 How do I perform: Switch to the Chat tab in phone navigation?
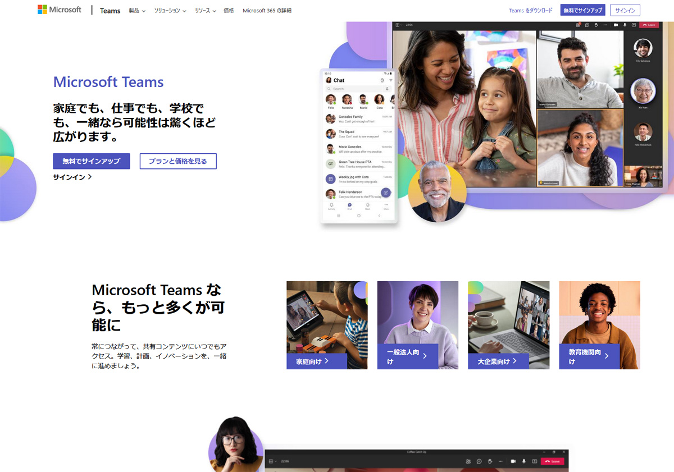349,205
